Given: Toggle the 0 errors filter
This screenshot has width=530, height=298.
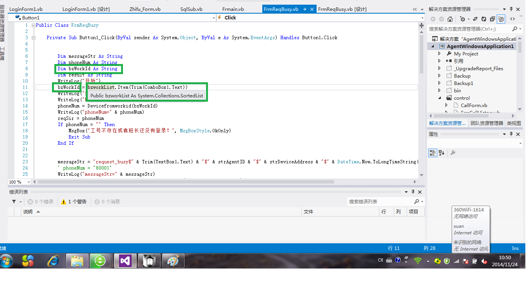Looking at the screenshot, I should click(x=40, y=202).
